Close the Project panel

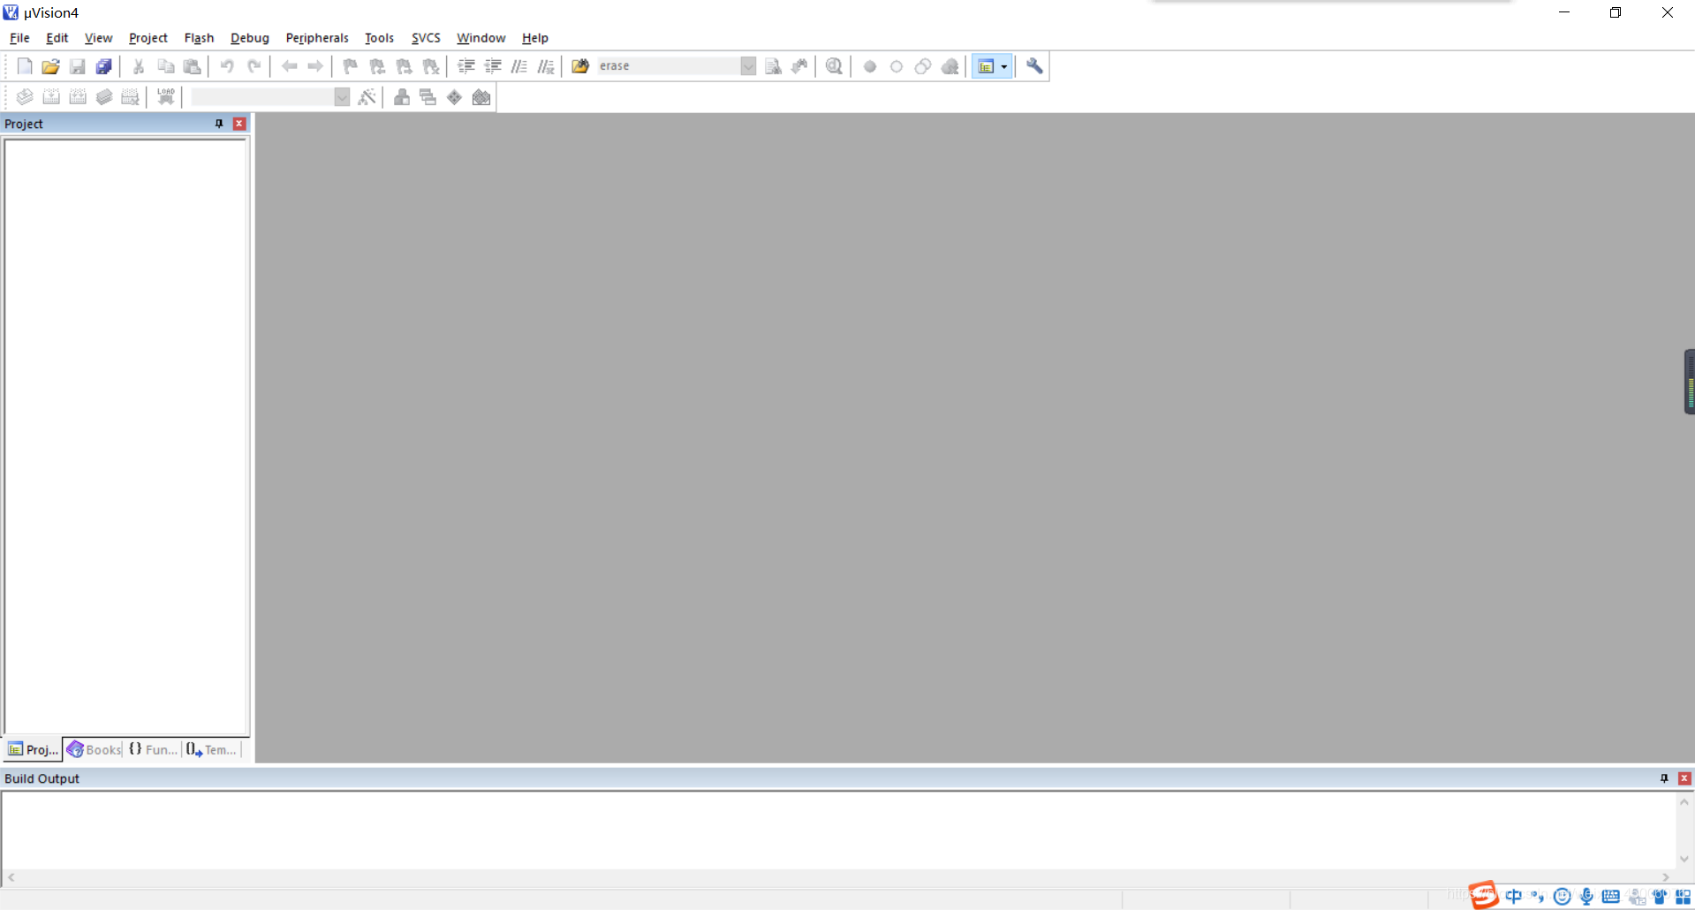click(238, 124)
